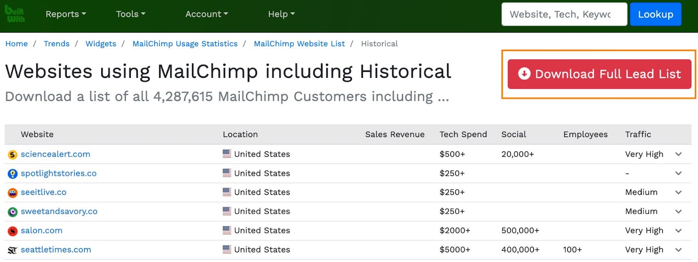Expand the salon.com row chevron

[x=678, y=231]
